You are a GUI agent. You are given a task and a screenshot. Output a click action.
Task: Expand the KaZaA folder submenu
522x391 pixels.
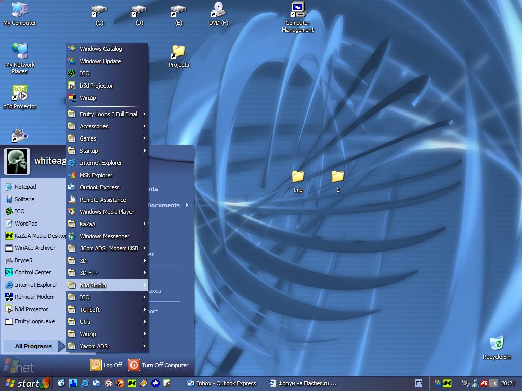107,224
